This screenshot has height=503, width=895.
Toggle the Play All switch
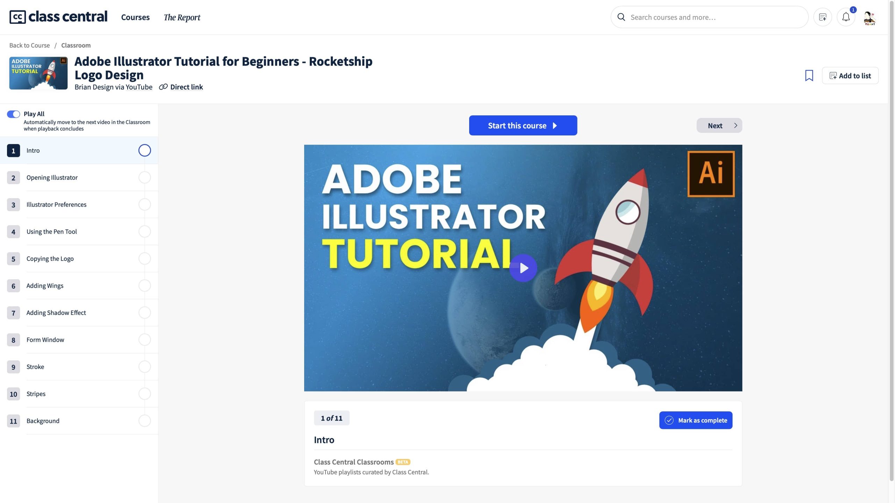[14, 114]
